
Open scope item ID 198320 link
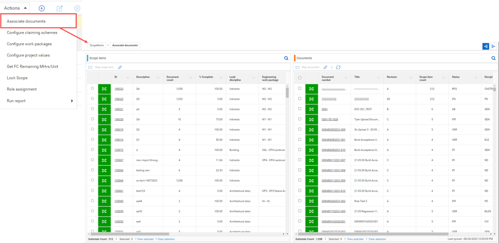[119, 119]
